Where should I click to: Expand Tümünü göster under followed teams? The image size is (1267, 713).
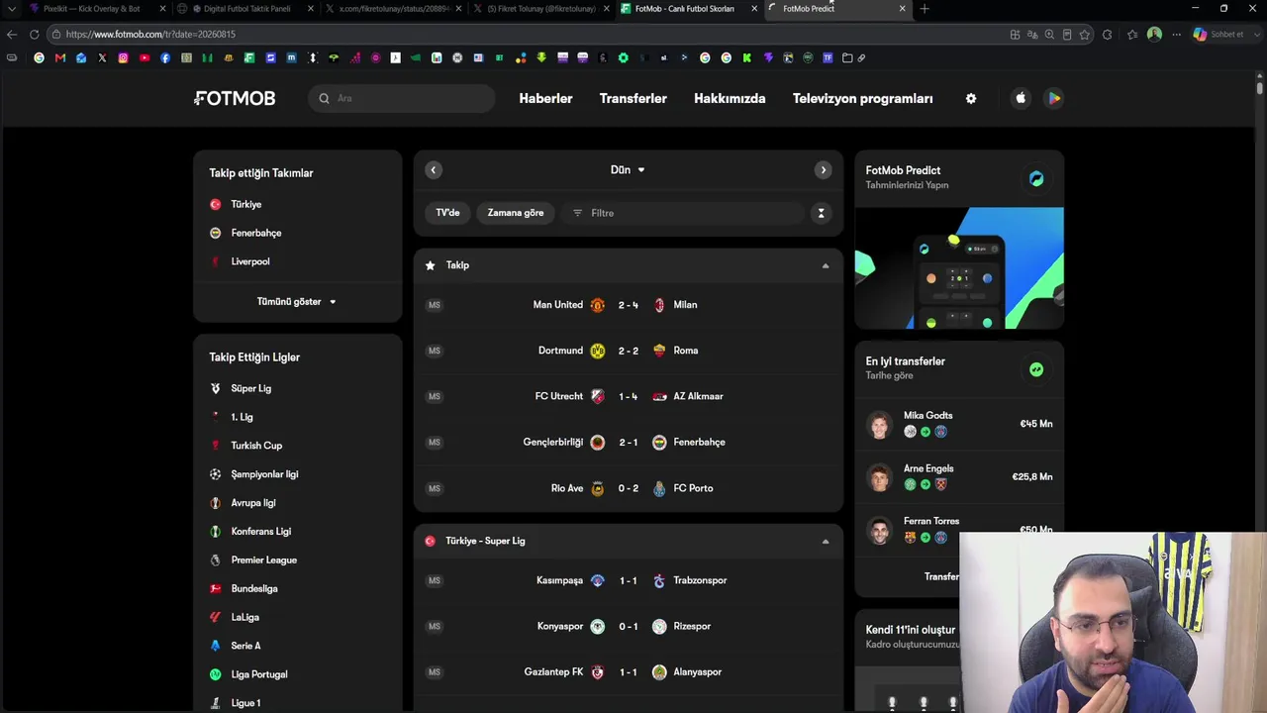click(297, 301)
